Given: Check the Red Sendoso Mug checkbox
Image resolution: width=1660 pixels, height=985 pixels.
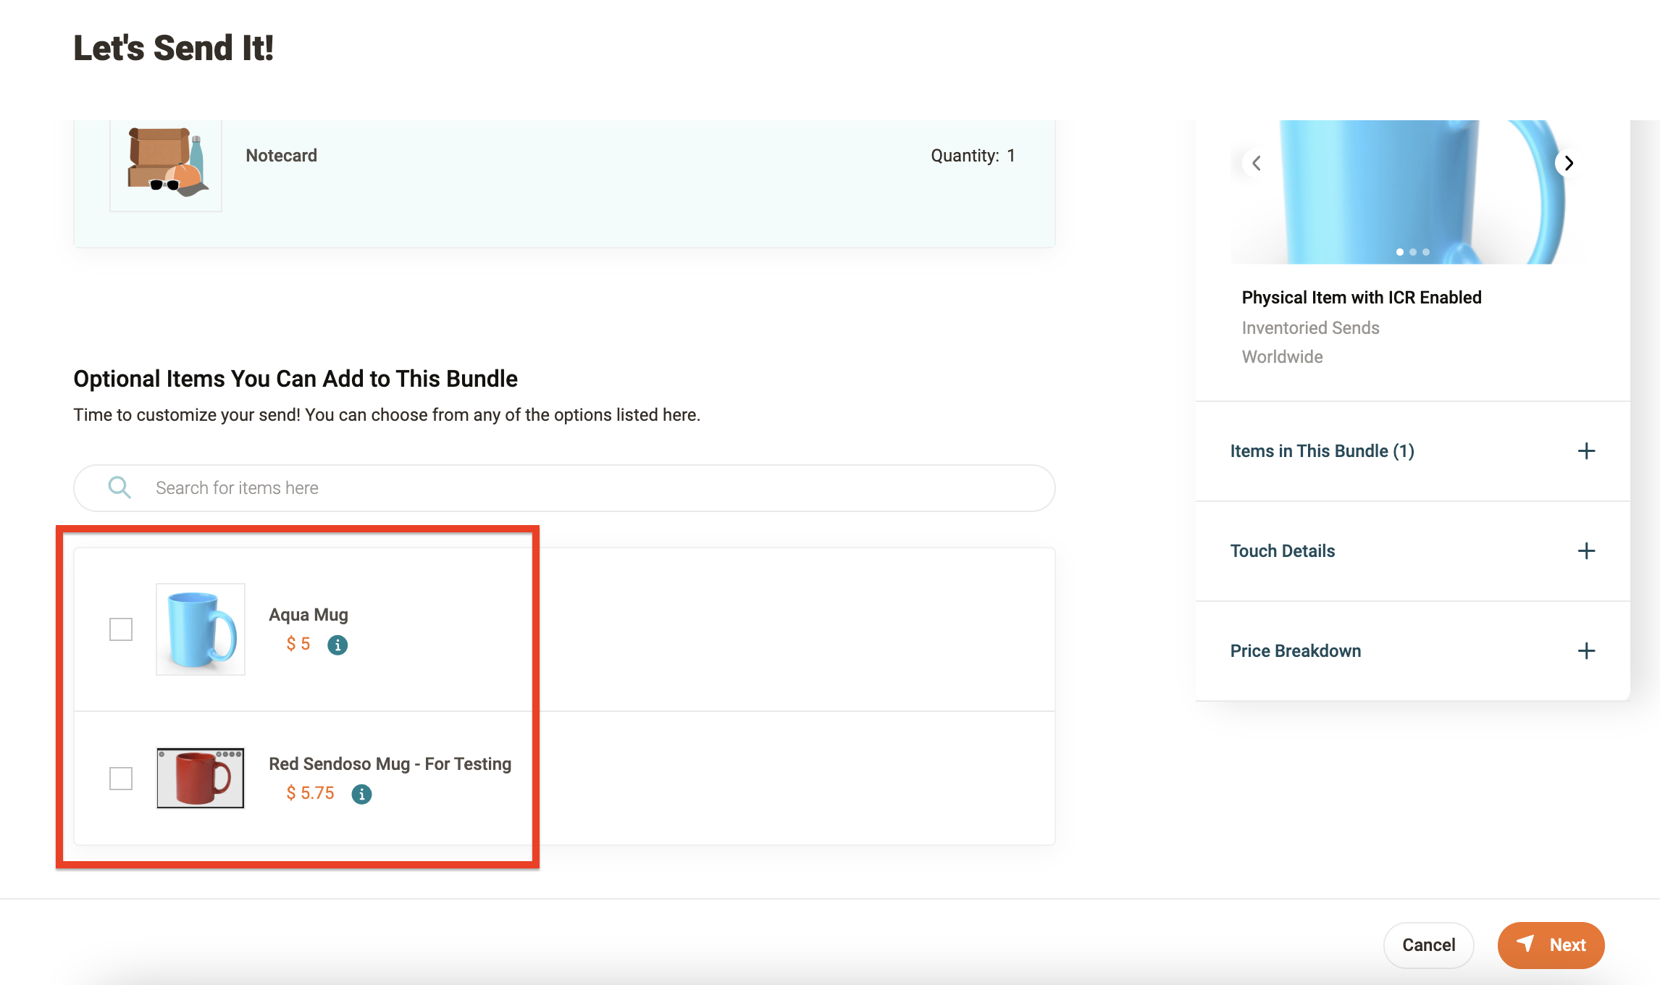Looking at the screenshot, I should click(121, 779).
